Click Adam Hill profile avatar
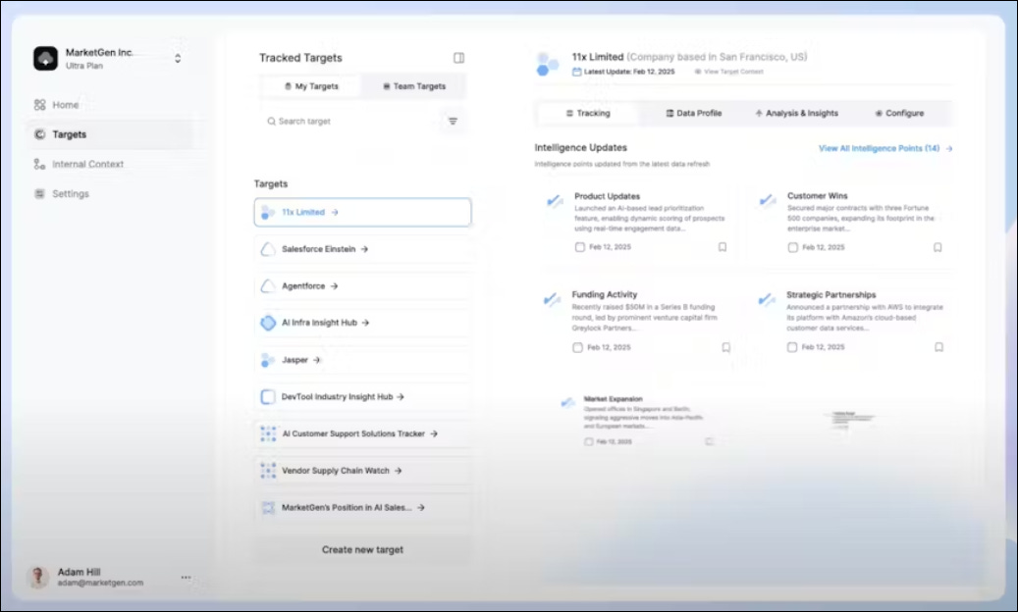Screen dimensions: 1018x612 (x=38, y=577)
